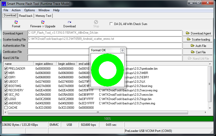Uncheck the MBR partition checkbox
This screenshot has width=216, height=136.
(6, 73)
